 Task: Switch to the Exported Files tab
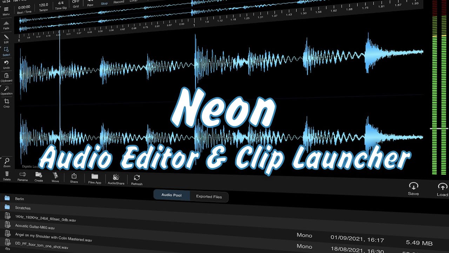tap(209, 197)
